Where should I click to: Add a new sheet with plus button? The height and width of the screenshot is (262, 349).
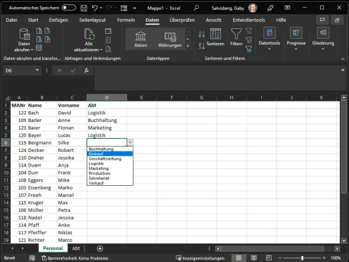[100, 248]
